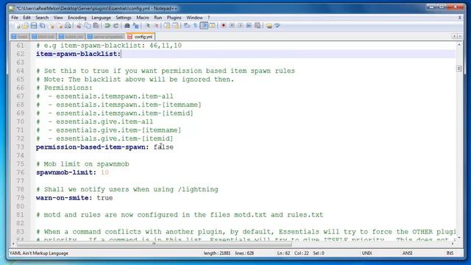Print the document using printer icon
The height and width of the screenshot is (265, 471).
tap(68, 26)
